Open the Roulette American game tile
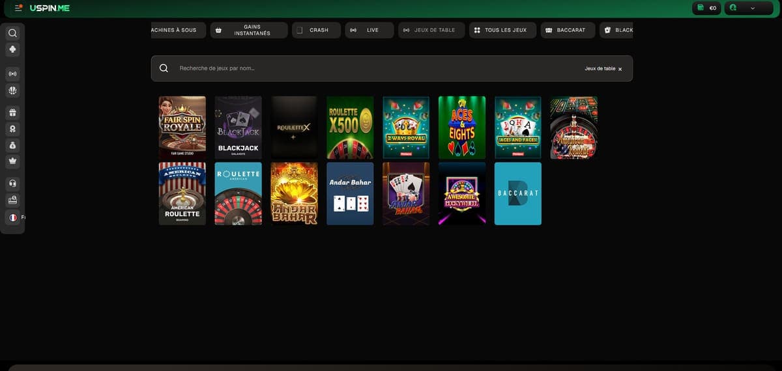This screenshot has height=371, width=782. pyautogui.click(x=239, y=193)
